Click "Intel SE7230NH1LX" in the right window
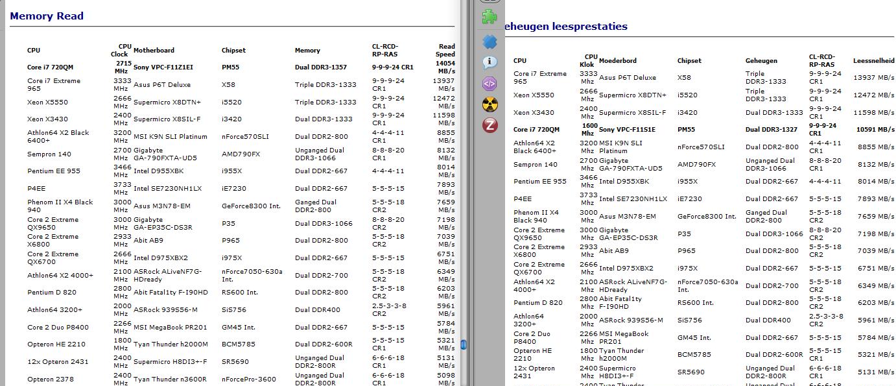The height and width of the screenshot is (386, 896). 633,199
